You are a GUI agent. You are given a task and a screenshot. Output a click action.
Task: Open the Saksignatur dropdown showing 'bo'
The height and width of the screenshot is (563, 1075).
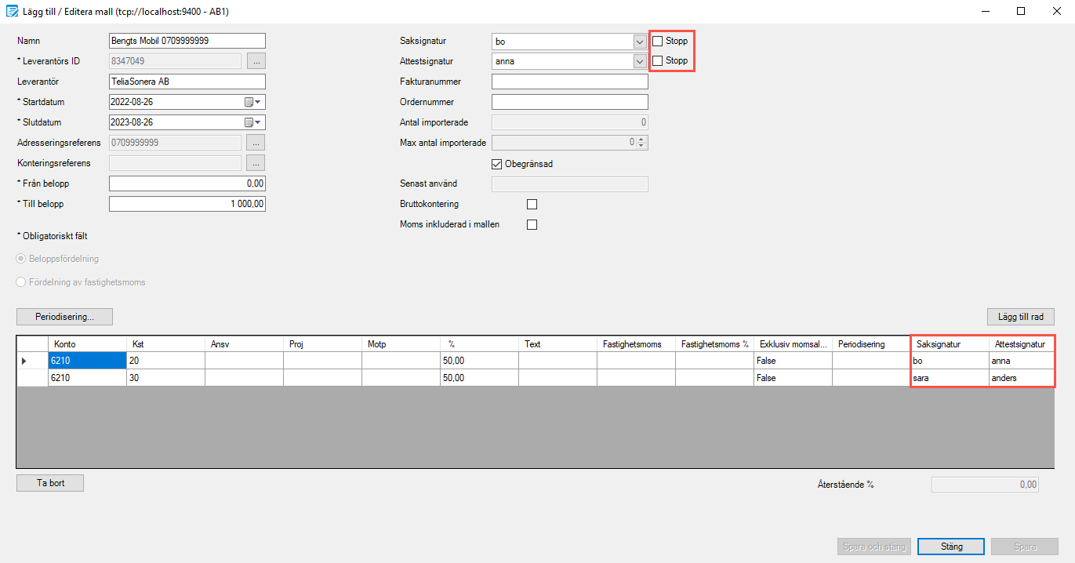click(638, 40)
